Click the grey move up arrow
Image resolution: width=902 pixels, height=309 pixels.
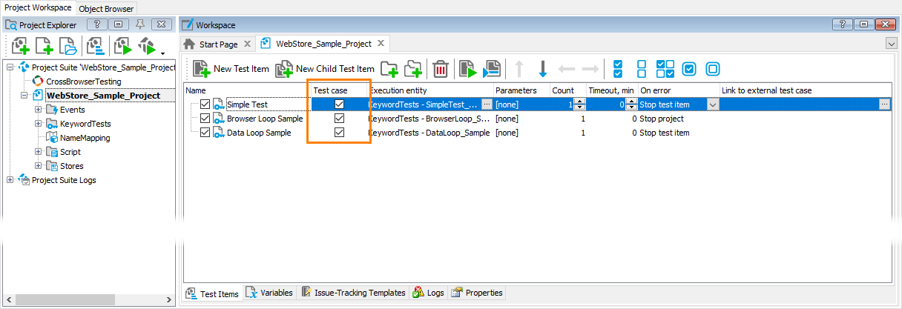click(519, 69)
